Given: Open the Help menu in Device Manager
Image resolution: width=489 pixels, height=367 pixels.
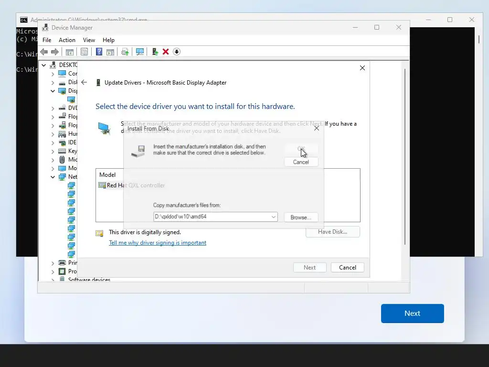Looking at the screenshot, I should (108, 40).
